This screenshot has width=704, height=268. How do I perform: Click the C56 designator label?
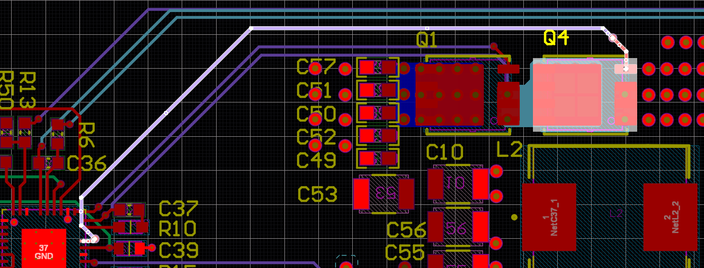click(x=406, y=230)
